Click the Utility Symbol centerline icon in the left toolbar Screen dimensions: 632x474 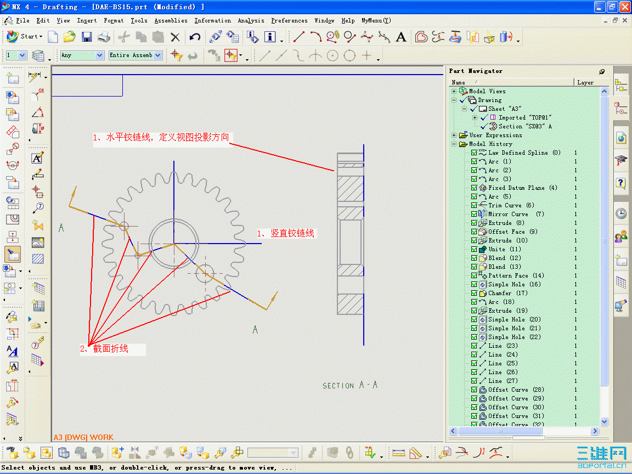coord(37,191)
